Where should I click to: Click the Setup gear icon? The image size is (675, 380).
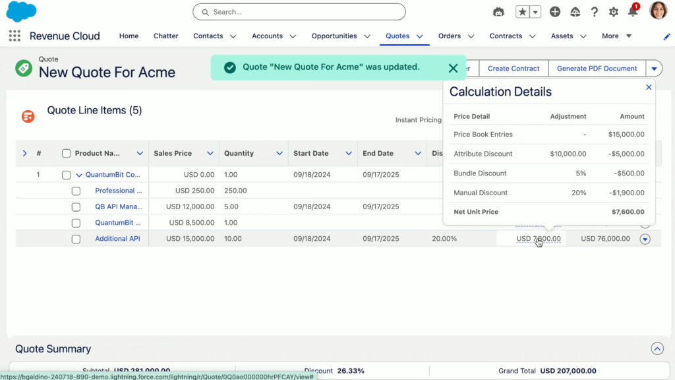tap(613, 11)
